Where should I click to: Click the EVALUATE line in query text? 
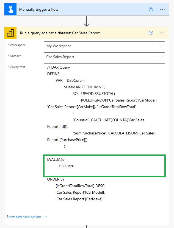point(56,159)
